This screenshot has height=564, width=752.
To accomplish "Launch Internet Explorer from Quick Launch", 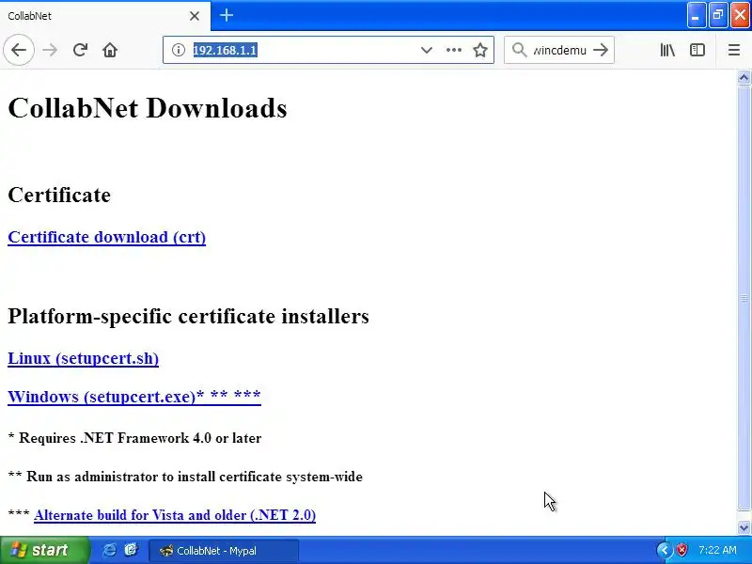I will [x=109, y=550].
